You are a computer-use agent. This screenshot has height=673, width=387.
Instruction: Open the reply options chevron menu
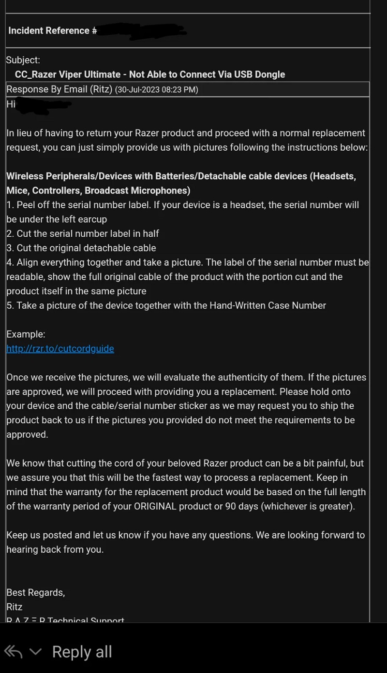coord(36,651)
